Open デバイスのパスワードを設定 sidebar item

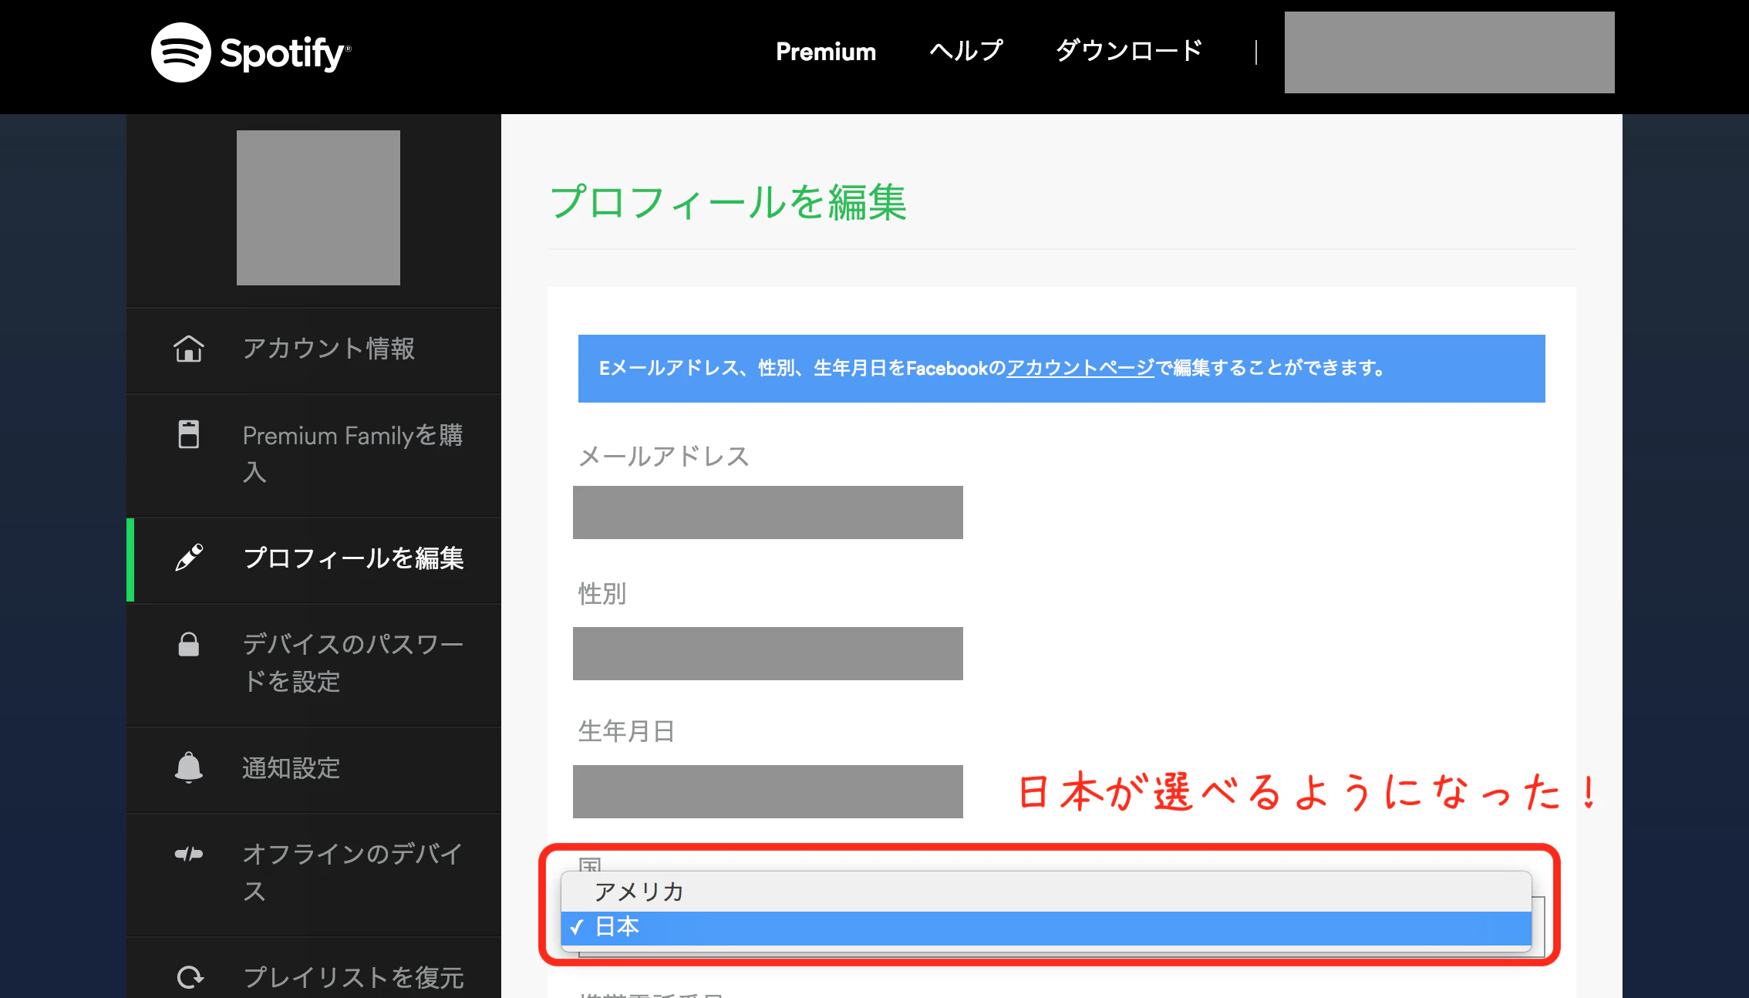coord(314,665)
